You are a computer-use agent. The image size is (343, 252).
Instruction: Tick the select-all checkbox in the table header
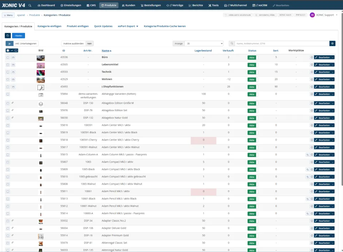point(8,50)
